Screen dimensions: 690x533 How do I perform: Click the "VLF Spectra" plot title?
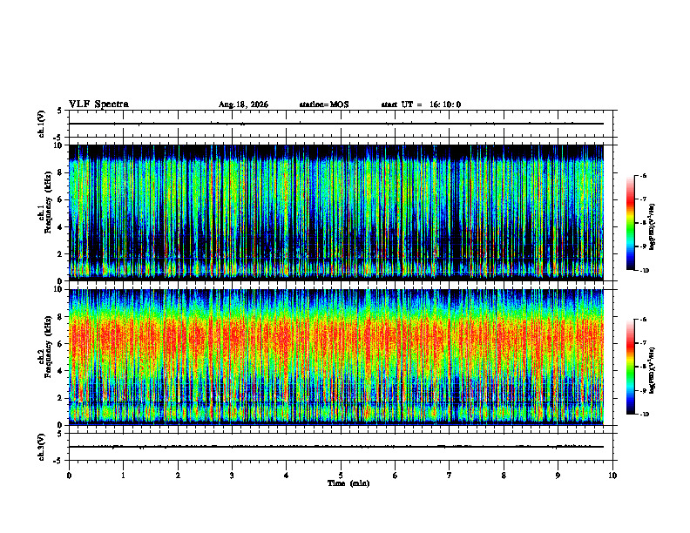[98, 105]
